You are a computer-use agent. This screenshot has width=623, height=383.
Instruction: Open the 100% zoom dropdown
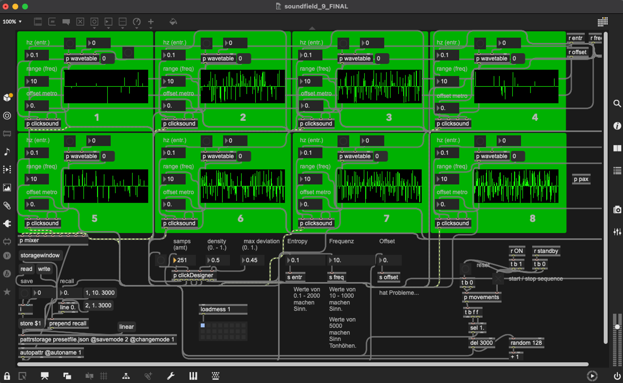12,22
